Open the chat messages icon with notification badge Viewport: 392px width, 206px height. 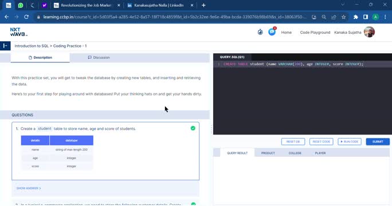(x=272, y=32)
